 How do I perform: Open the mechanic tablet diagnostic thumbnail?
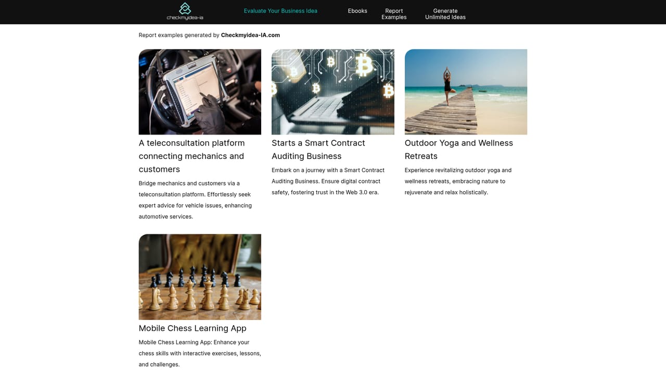coord(200,92)
